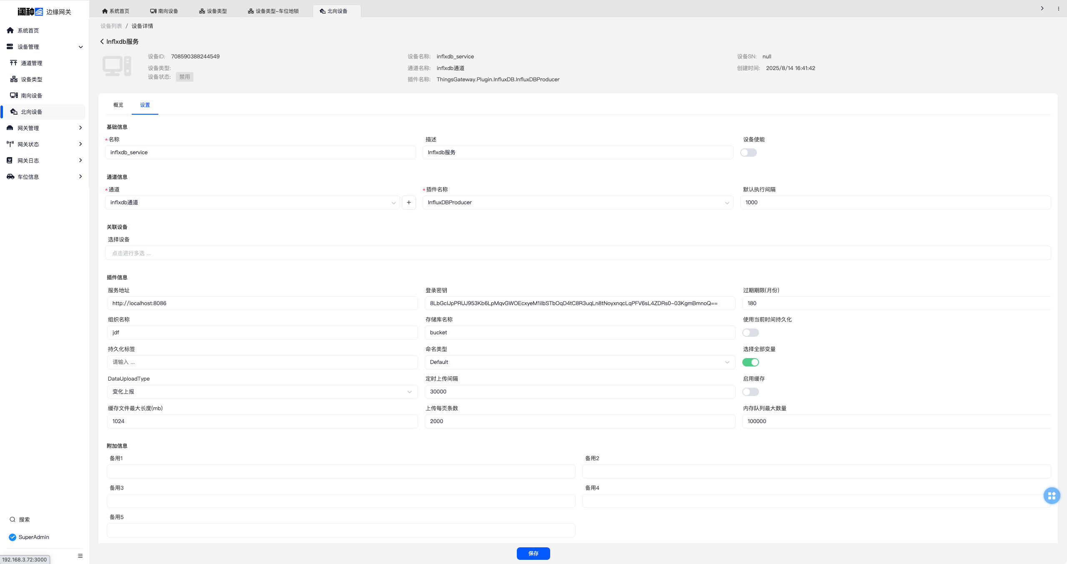The image size is (1067, 564).
Task: Toggle the 启用缓存 switch
Action: tap(750, 392)
